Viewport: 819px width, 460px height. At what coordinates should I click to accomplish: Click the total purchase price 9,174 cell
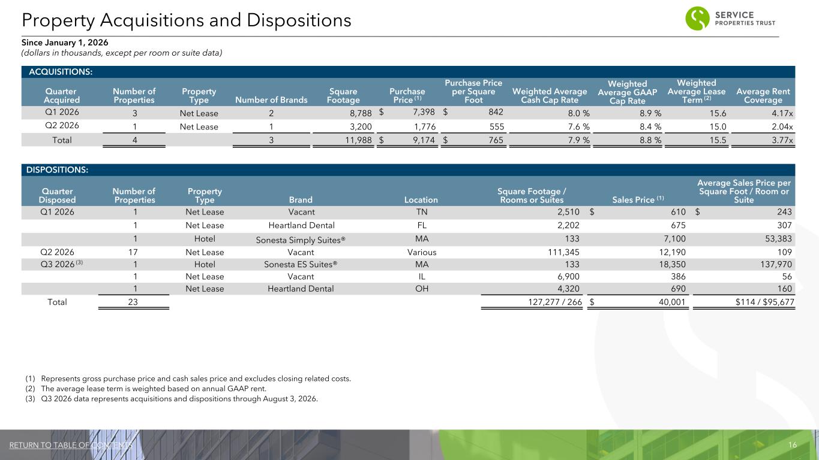(424, 140)
